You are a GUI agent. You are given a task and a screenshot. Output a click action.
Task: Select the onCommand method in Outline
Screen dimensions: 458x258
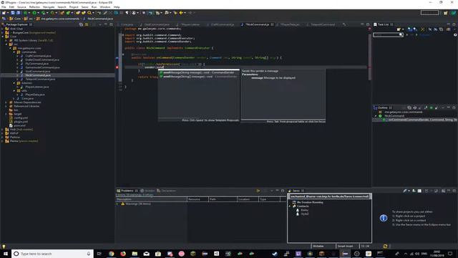tap(420, 120)
